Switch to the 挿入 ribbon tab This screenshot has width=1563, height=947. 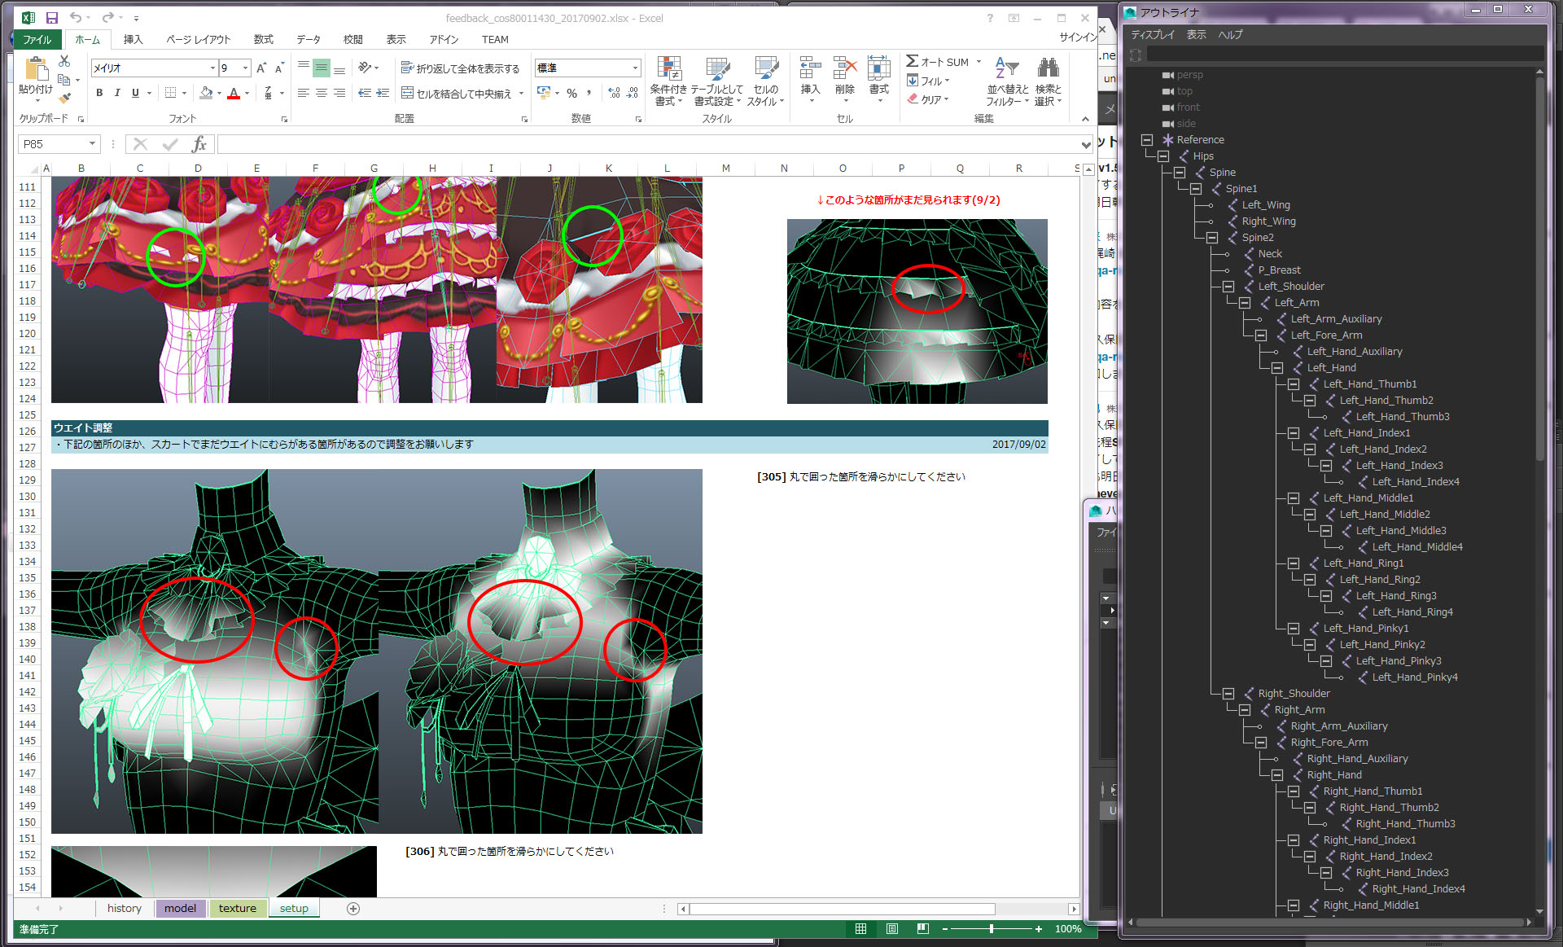(133, 39)
